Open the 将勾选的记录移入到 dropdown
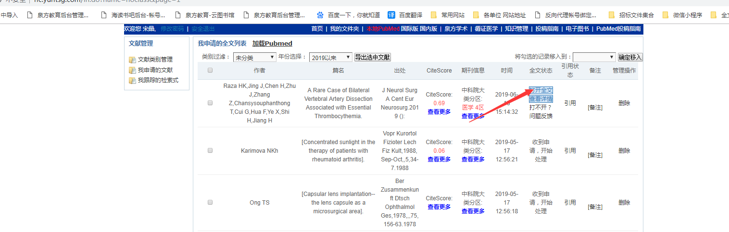Viewport: 729px width, 232px height. [594, 57]
